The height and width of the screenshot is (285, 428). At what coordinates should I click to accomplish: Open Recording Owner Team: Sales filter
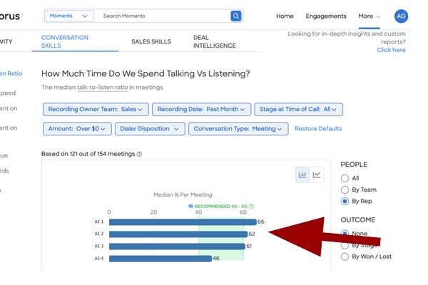click(x=96, y=109)
